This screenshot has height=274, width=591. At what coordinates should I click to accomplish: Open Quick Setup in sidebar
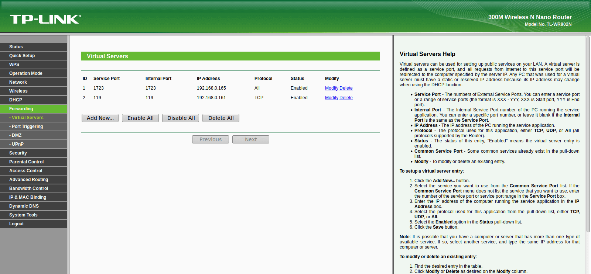[x=34, y=56]
